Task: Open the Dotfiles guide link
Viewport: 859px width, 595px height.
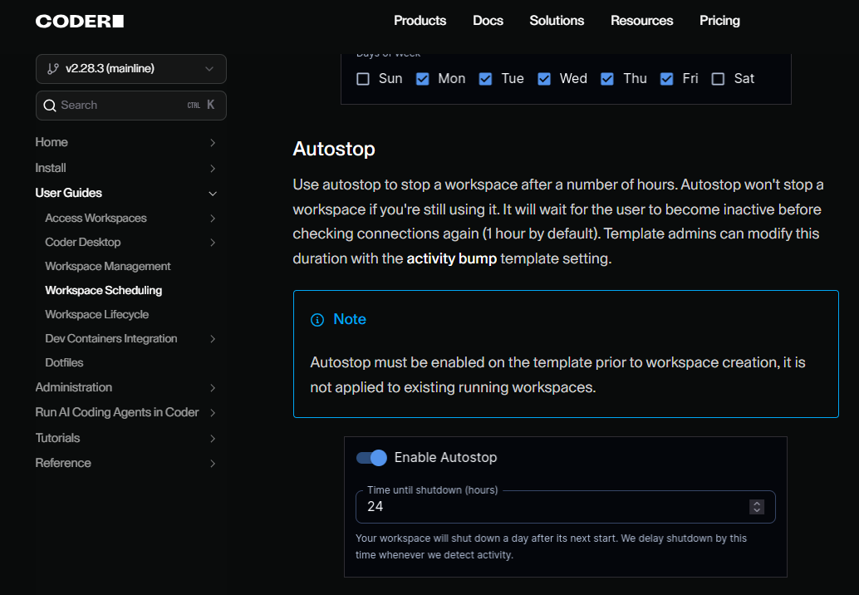Action: [x=64, y=363]
